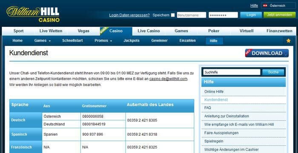298x153 pixels.
Task: View the Gewinner page
Action: (x=160, y=41)
